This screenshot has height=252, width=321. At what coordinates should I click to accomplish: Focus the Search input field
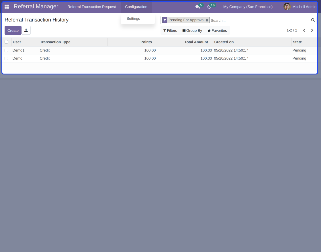(260, 20)
